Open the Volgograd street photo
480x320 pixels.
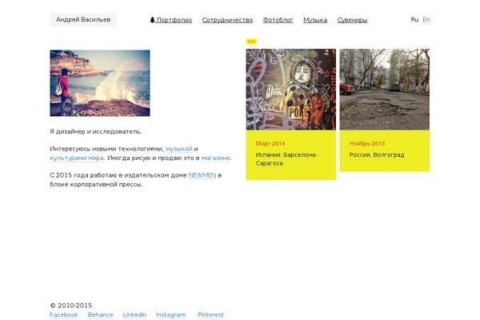385,90
